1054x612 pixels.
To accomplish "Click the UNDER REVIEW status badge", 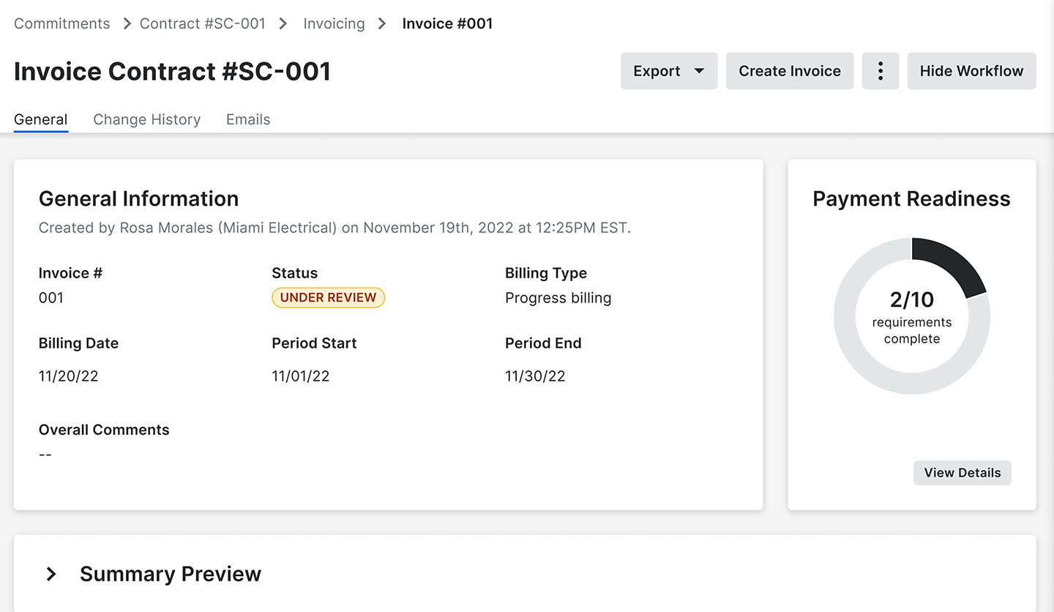I will [x=328, y=297].
